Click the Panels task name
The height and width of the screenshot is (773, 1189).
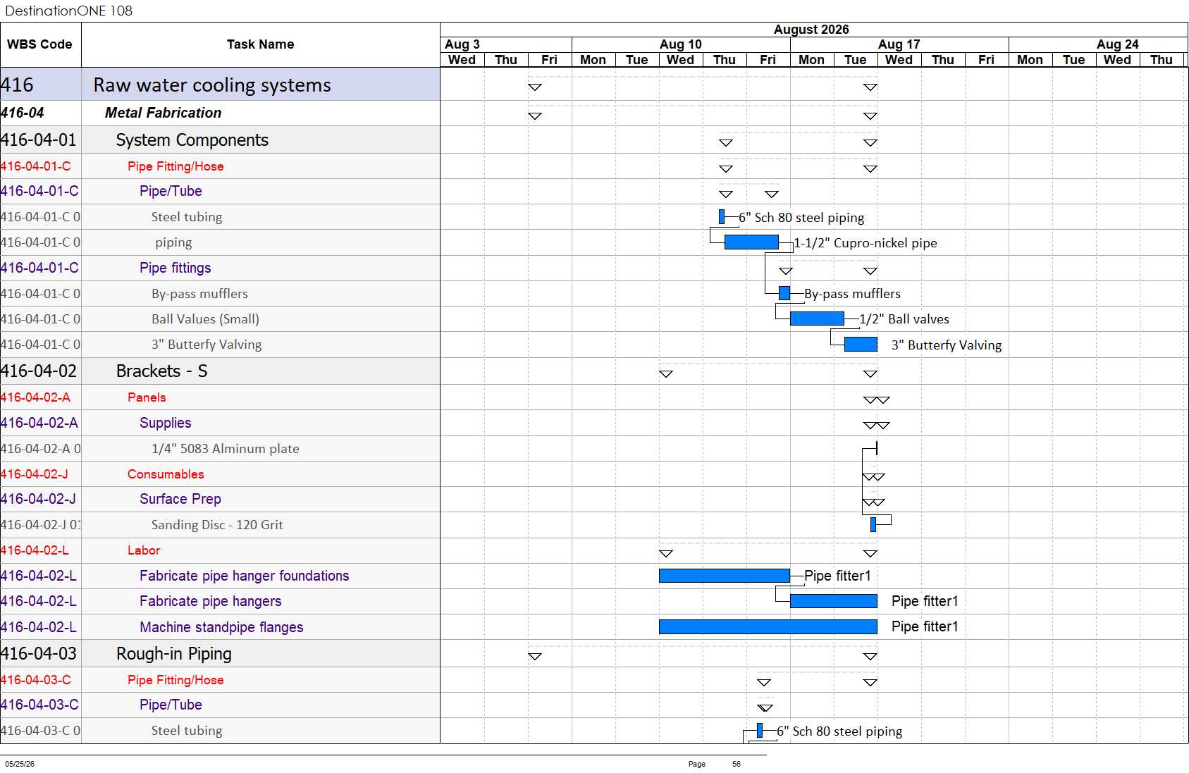147,397
